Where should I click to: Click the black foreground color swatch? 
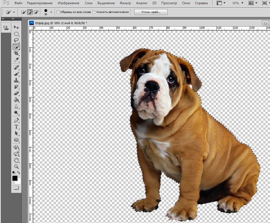tap(15, 178)
